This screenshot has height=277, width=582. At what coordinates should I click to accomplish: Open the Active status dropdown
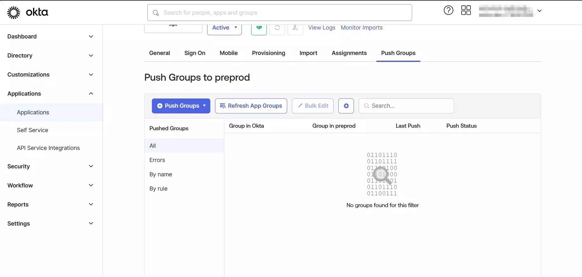[x=224, y=29]
